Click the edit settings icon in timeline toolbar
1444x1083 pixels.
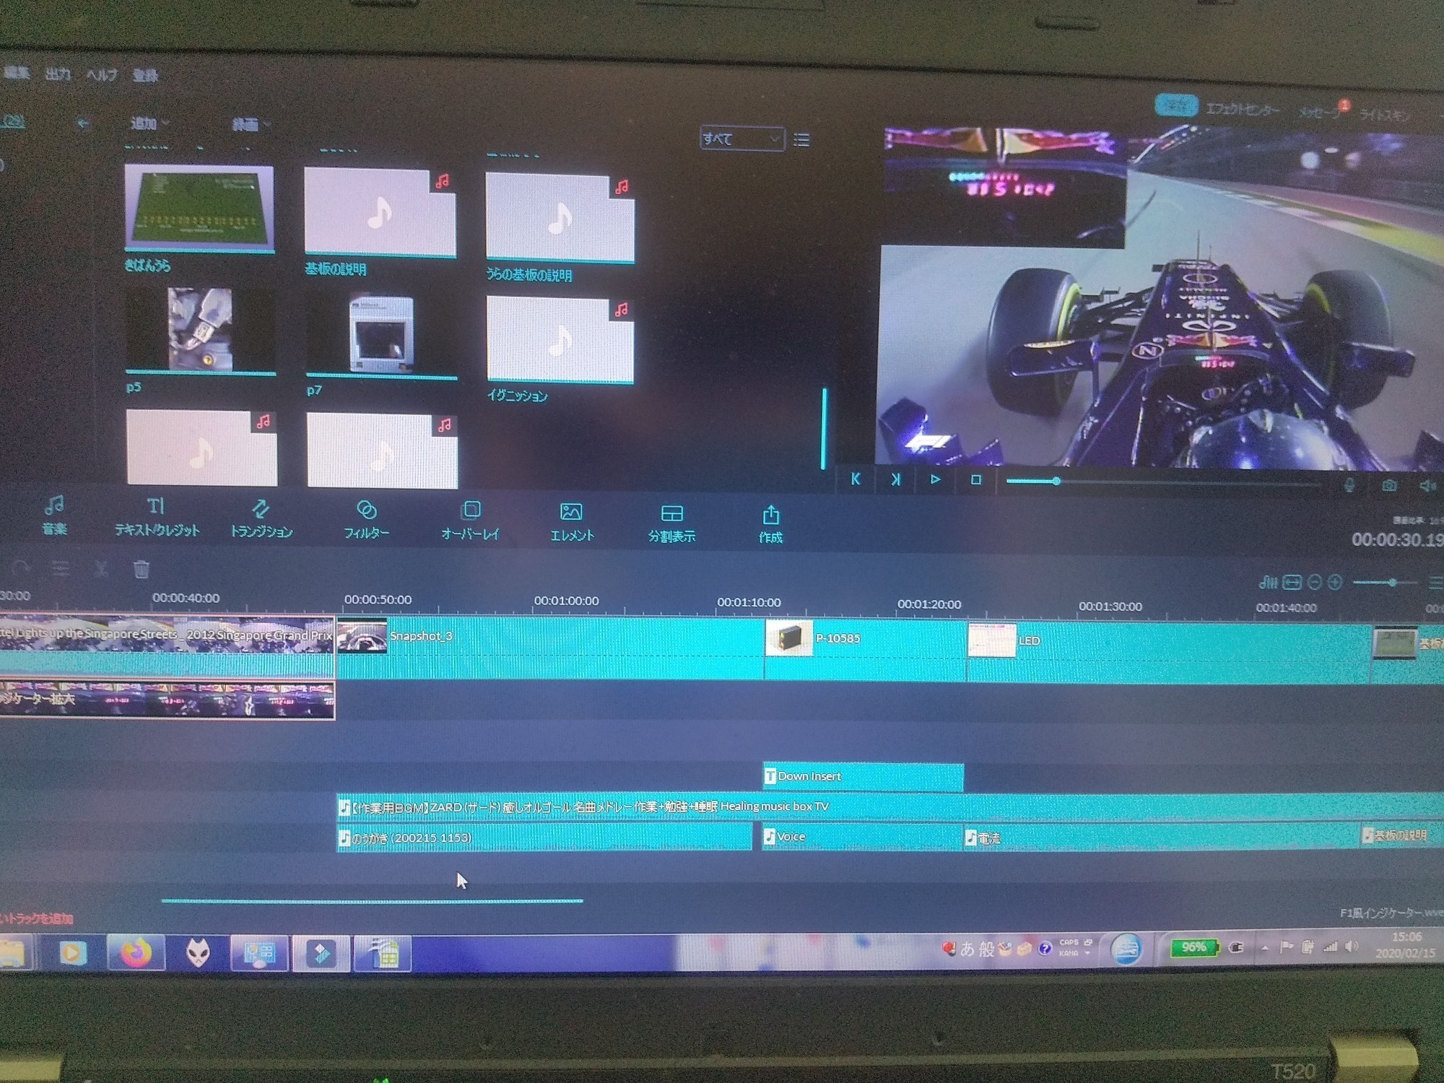click(61, 569)
